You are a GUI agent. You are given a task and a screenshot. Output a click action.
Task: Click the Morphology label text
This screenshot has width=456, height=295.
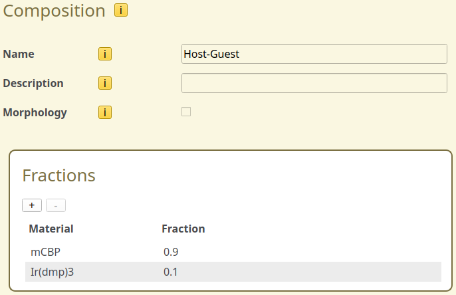click(x=35, y=112)
